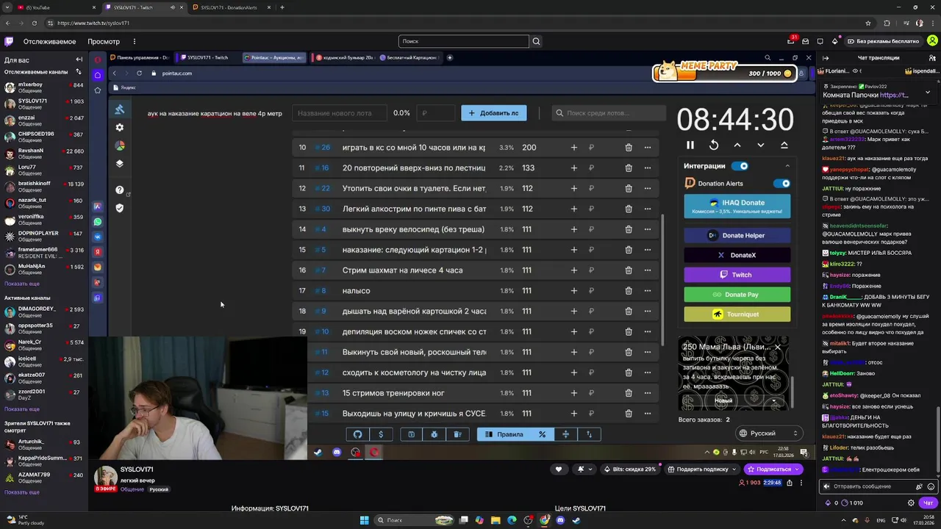Reset the auction timer with the circular arrow
The width and height of the screenshot is (941, 529).
(713, 145)
